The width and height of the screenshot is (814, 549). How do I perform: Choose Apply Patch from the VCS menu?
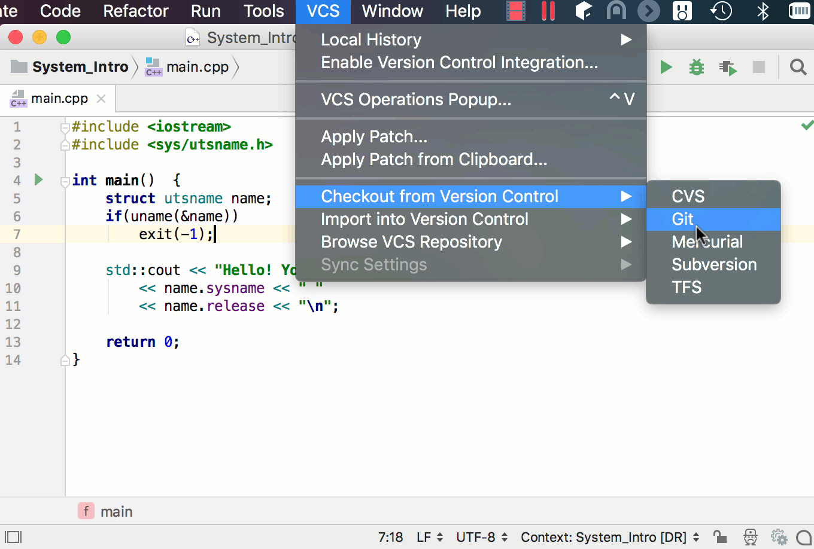point(374,136)
